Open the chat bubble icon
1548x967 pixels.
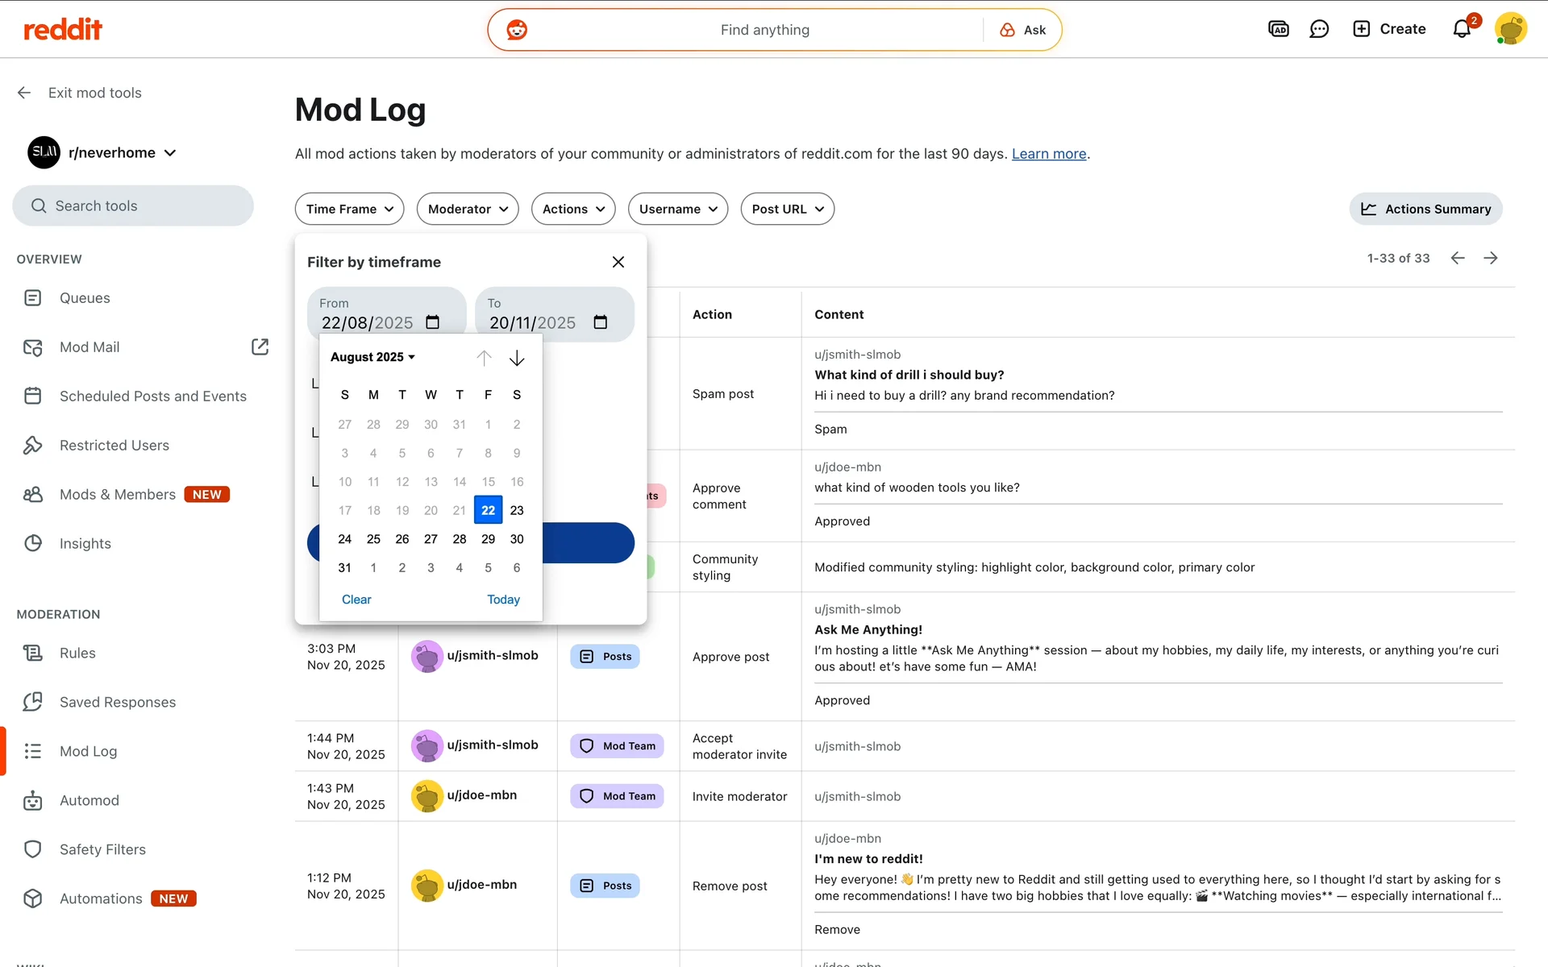point(1319,29)
